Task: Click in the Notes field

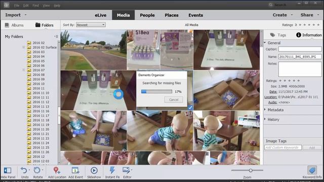Action: pos(300,69)
